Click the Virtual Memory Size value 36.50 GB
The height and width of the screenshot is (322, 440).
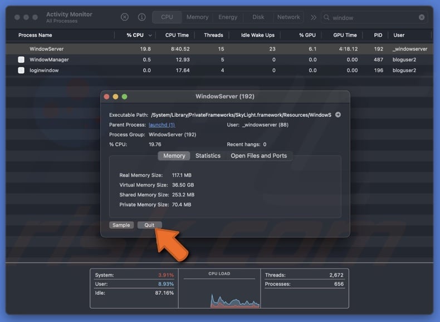tap(183, 185)
